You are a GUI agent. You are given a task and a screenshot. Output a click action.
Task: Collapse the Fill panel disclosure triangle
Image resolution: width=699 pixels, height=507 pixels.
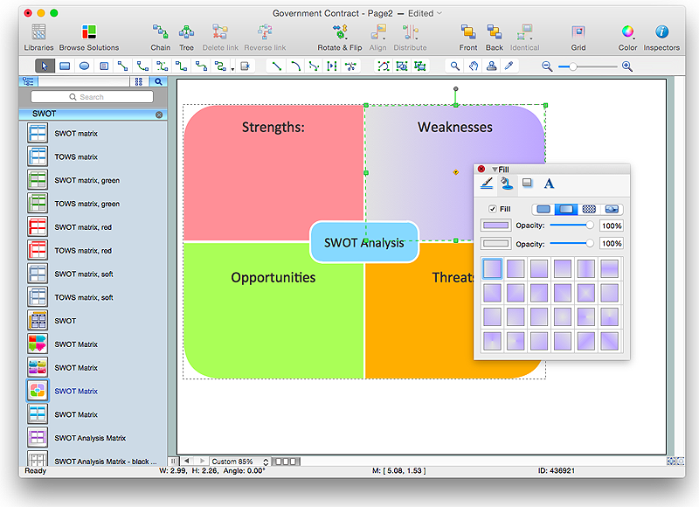point(494,169)
